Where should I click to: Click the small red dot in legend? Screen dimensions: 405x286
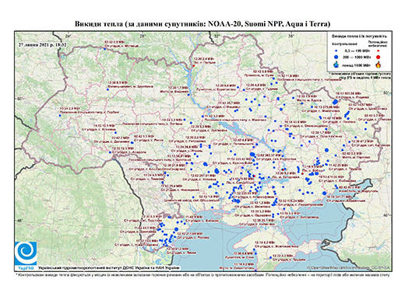(x=379, y=51)
